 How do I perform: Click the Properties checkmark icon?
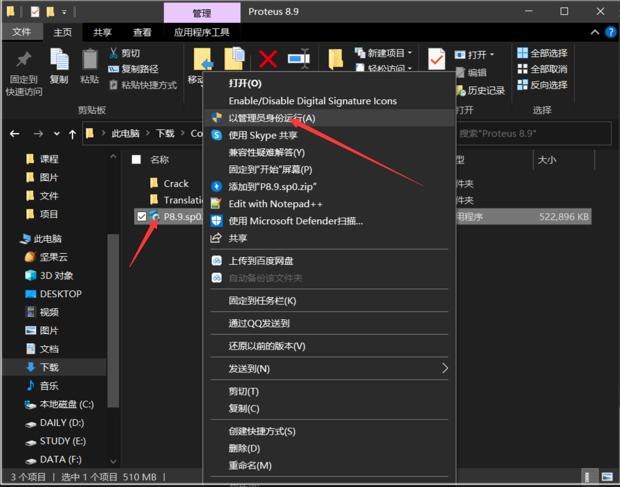click(437, 59)
